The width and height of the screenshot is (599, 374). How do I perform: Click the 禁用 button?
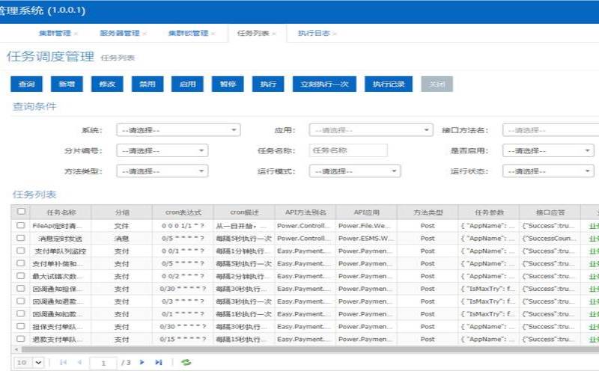coord(148,85)
